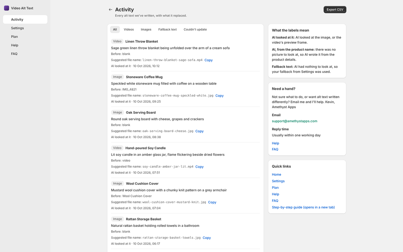Image resolution: width=403 pixels, height=252 pixels.
Task: Select the All tab
Action: [115, 30]
